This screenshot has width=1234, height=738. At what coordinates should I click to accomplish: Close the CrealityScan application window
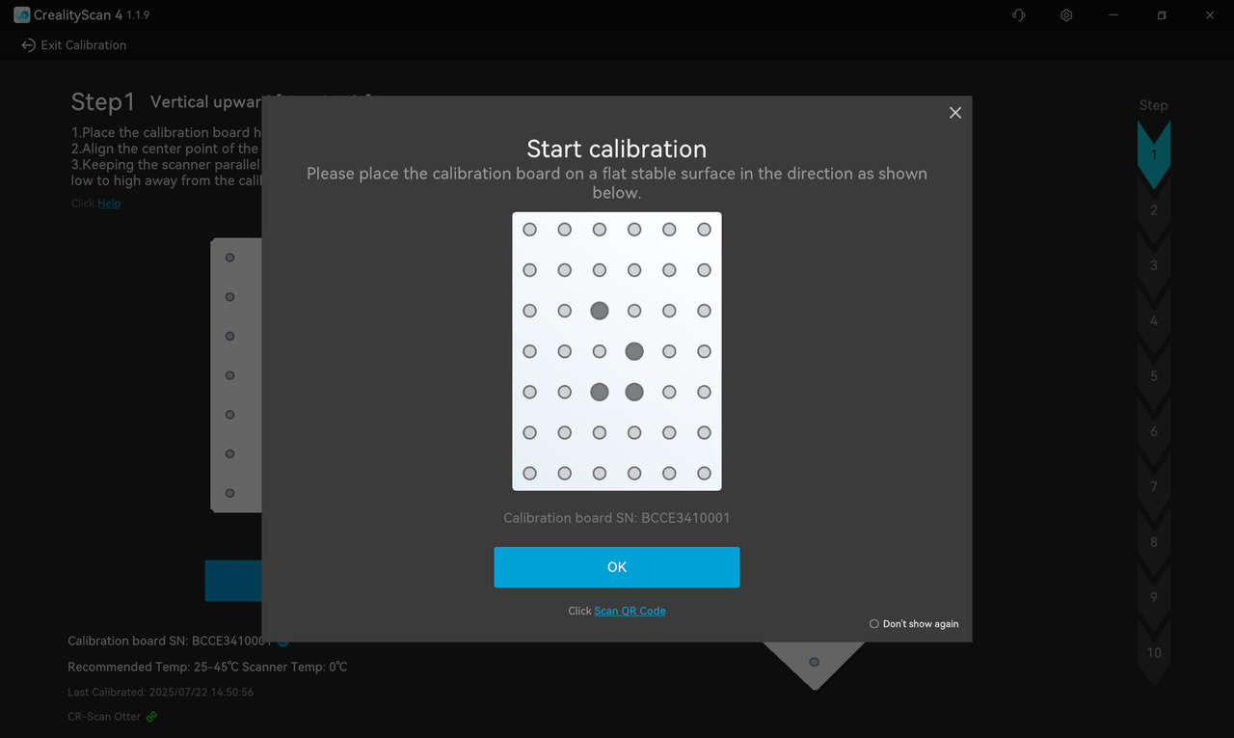coord(1210,15)
